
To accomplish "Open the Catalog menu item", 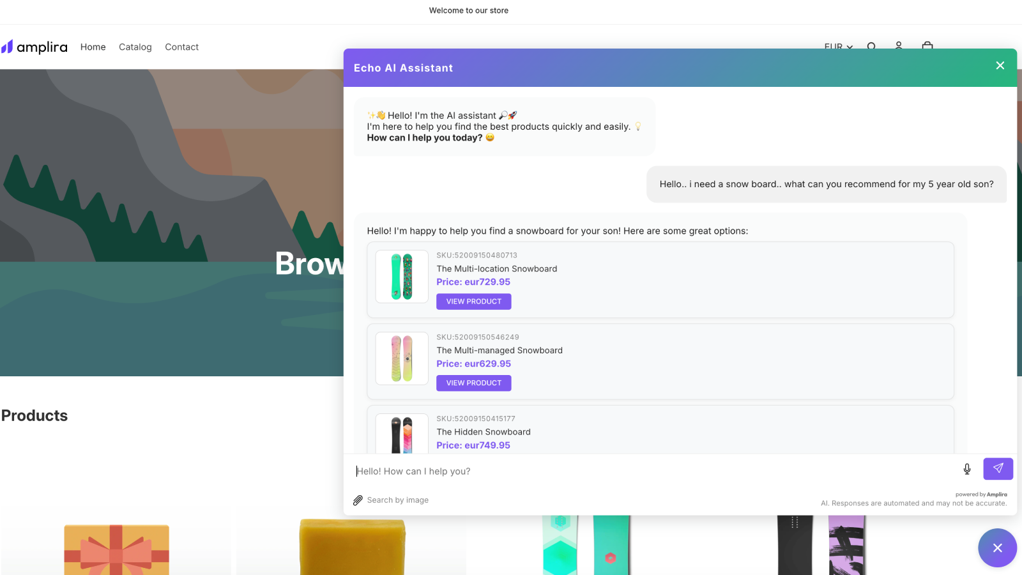I will click(135, 47).
